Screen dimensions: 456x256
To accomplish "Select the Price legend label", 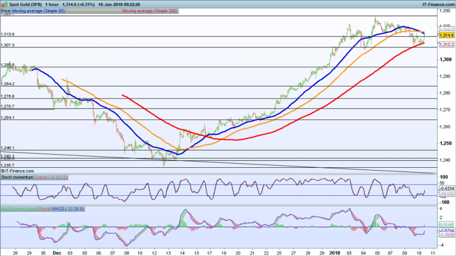I will pyautogui.click(x=5, y=11).
